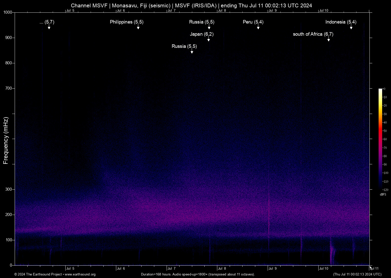This screenshot has width=391, height=278.
Task: Select the arrow marker under Peru (5.4)
Action: coord(258,27)
